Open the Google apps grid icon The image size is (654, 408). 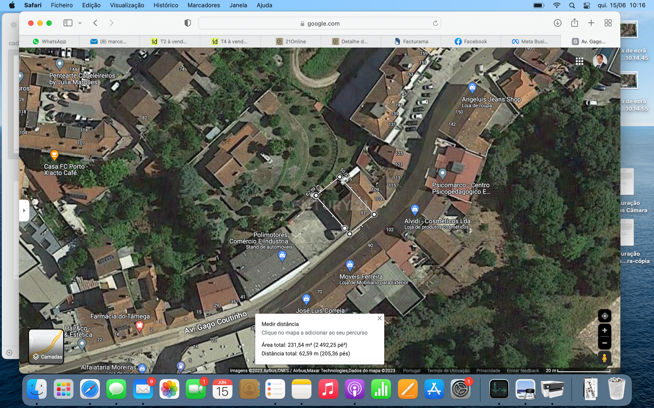[x=579, y=61]
